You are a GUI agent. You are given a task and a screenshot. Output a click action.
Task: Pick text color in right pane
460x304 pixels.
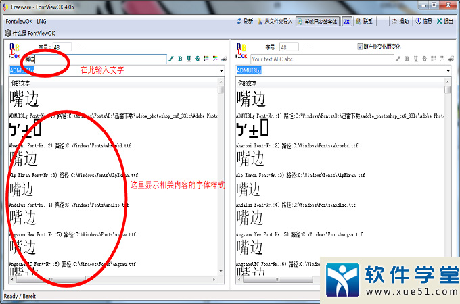434,59
